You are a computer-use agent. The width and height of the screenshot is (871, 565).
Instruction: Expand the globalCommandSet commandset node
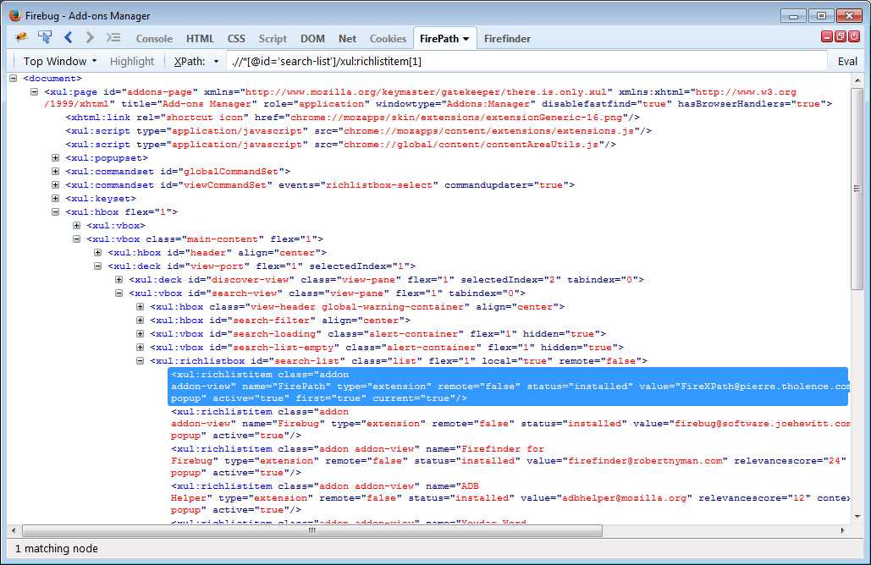[x=56, y=171]
